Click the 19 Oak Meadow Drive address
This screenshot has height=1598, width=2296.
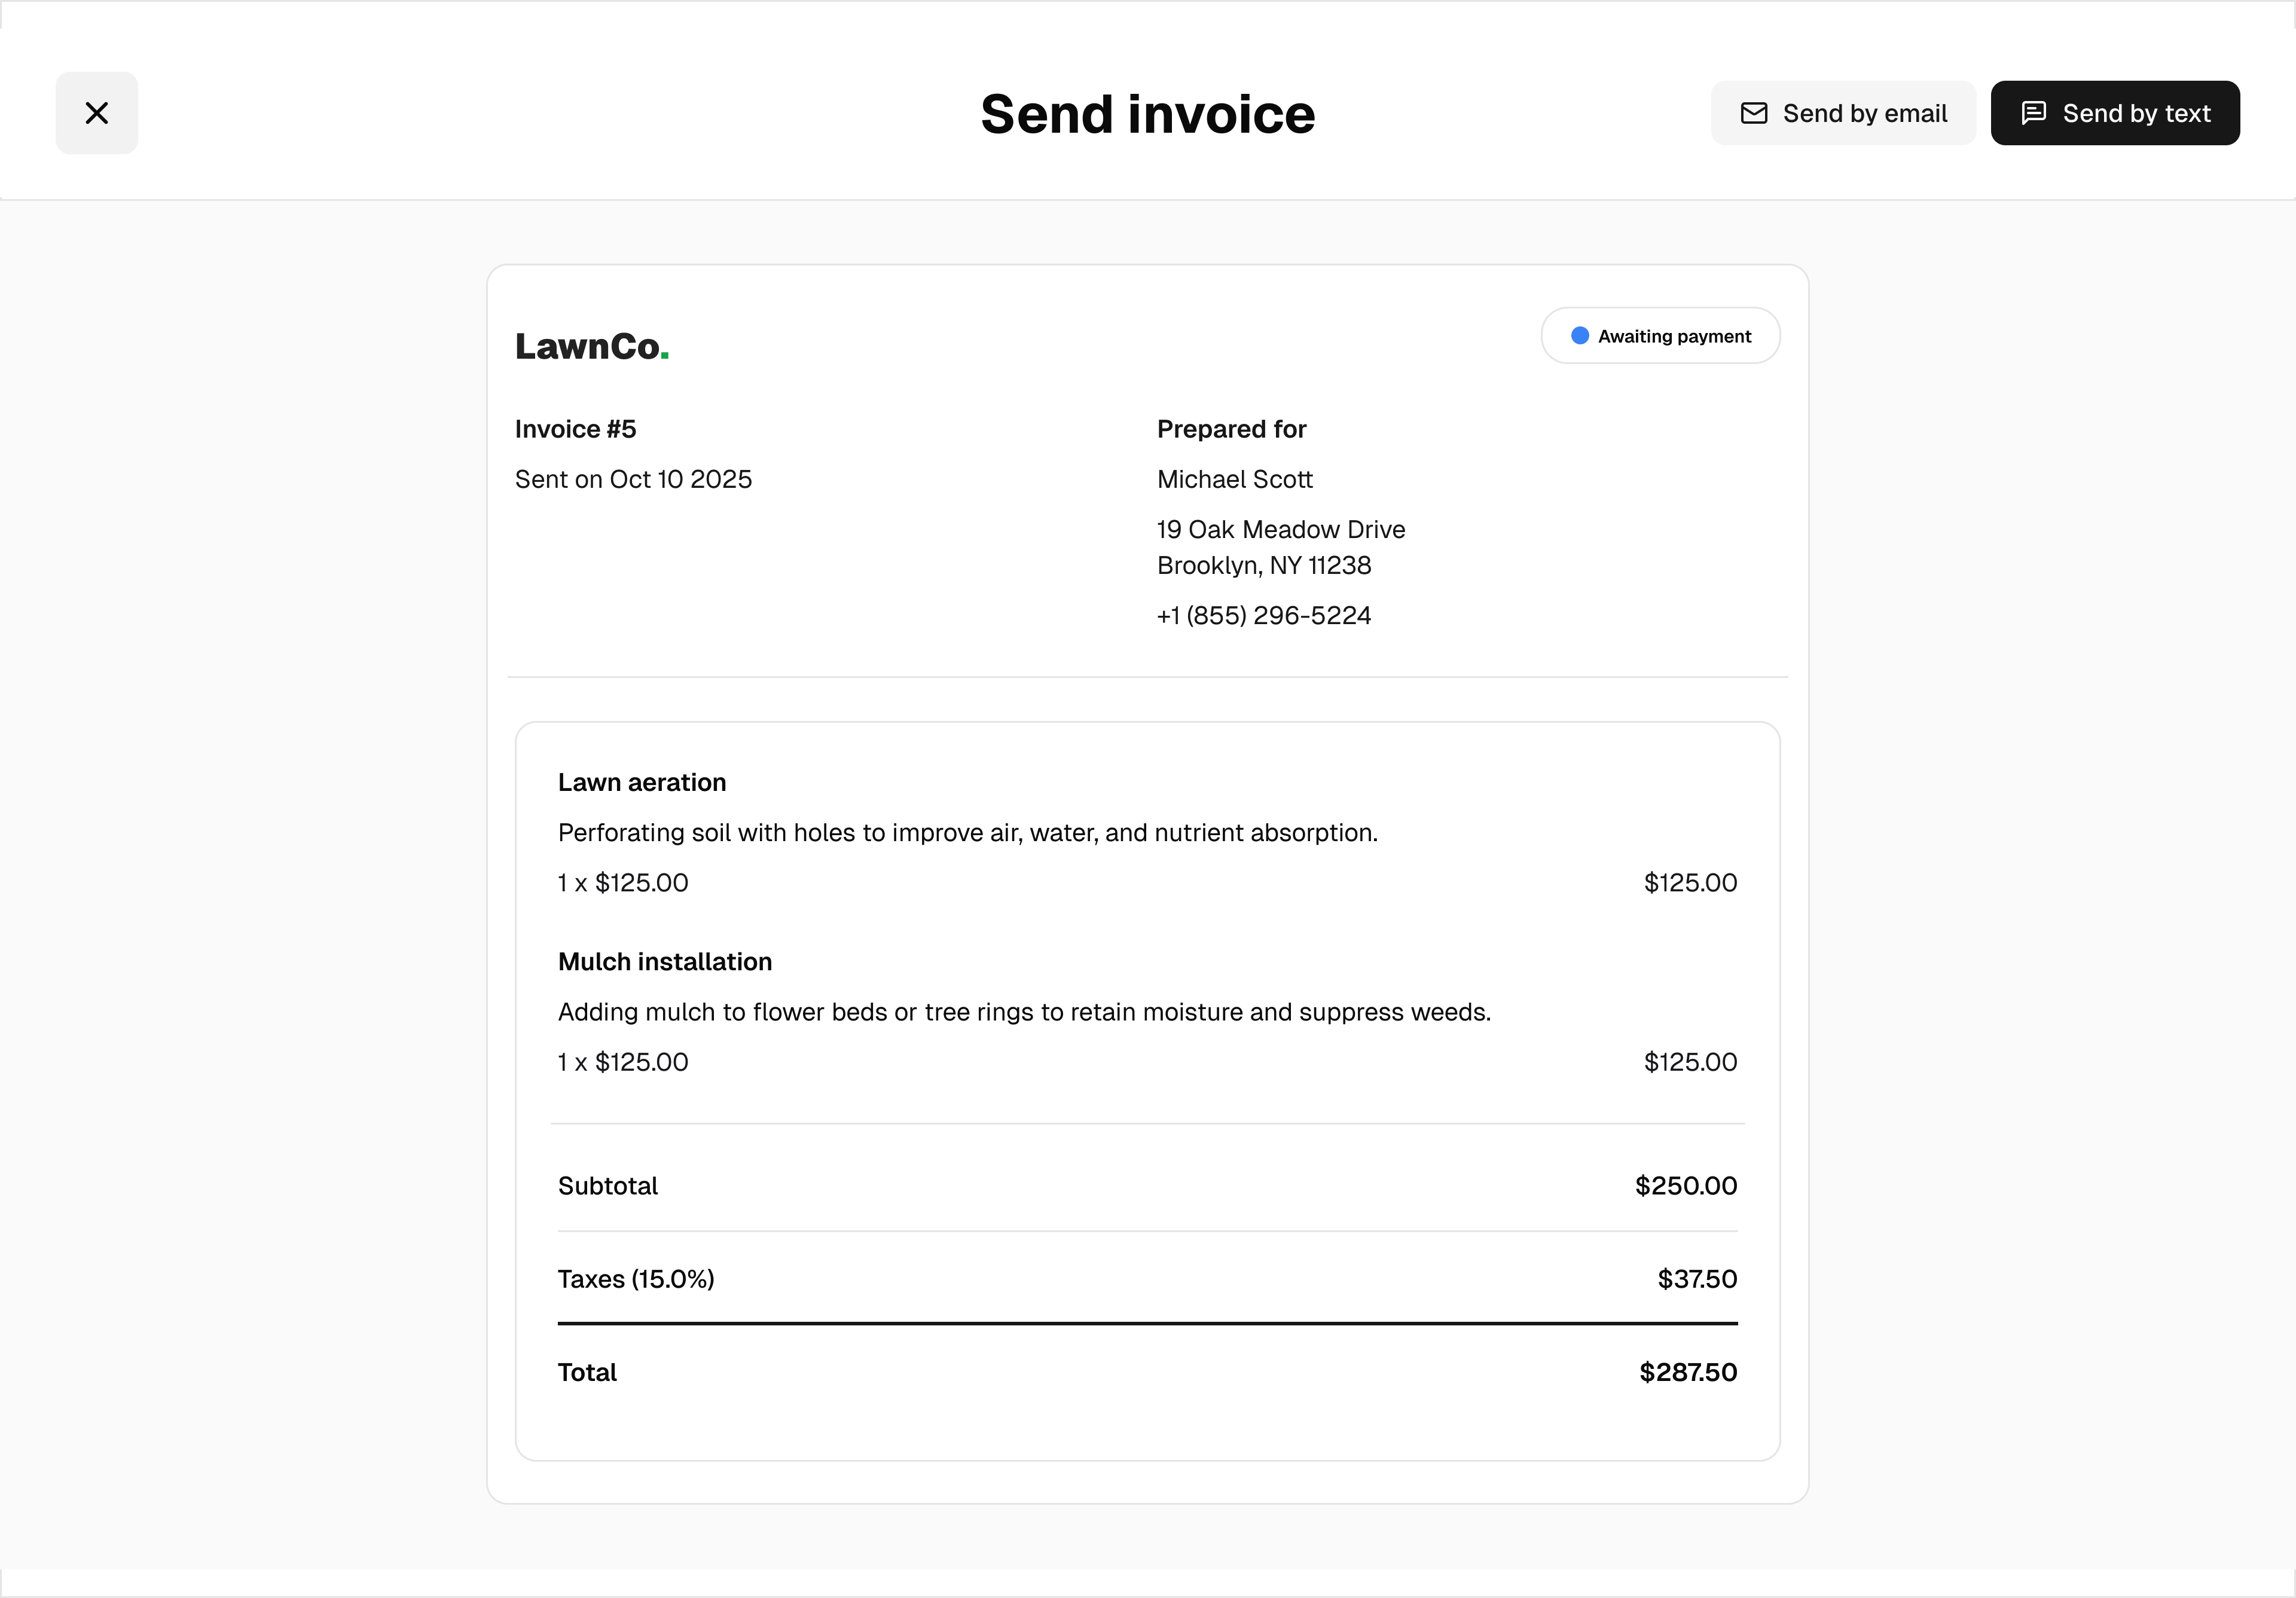click(x=1280, y=529)
